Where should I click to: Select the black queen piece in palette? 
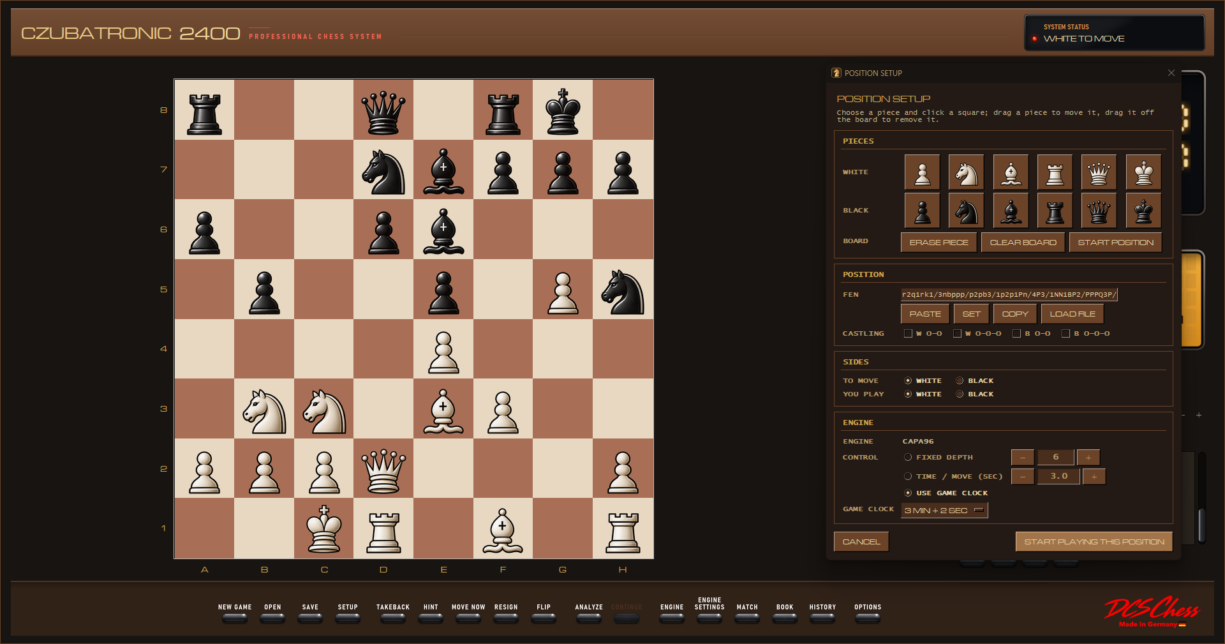click(x=1099, y=211)
